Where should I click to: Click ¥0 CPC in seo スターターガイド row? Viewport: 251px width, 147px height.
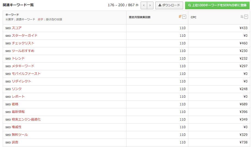click(245, 35)
